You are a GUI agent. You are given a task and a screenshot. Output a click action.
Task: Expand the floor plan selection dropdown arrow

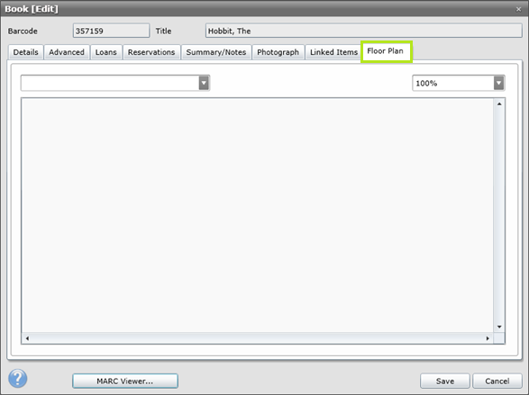point(204,83)
